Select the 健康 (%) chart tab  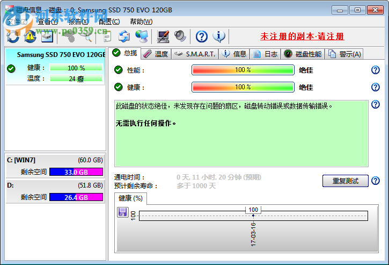(130, 198)
